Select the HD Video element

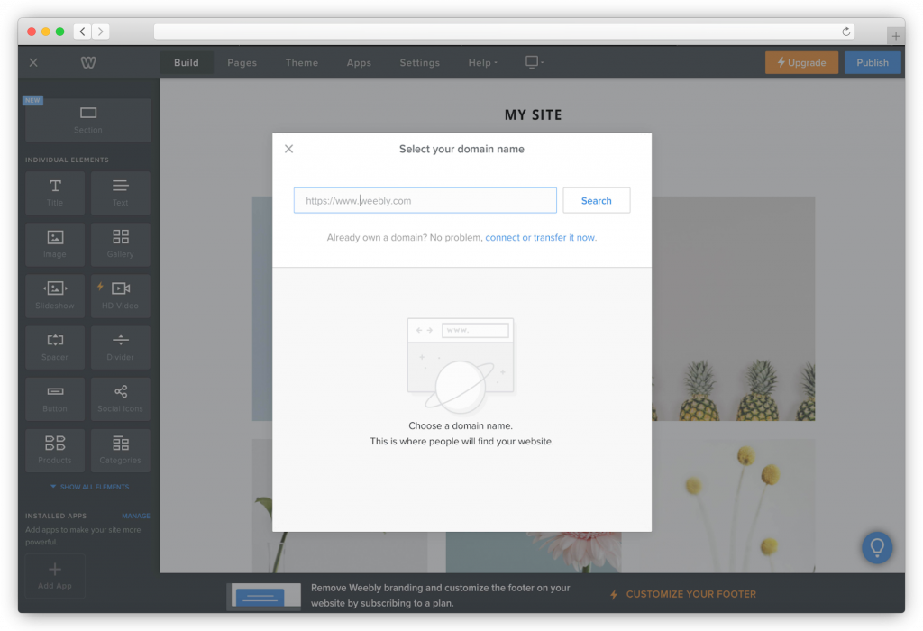[121, 296]
